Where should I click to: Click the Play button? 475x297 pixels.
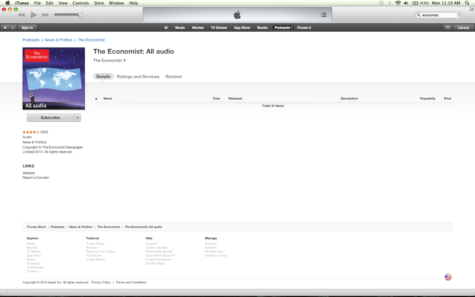coord(34,15)
